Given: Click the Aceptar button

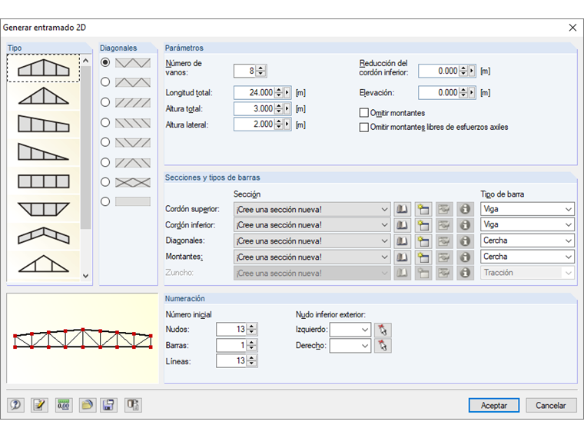Looking at the screenshot, I should tap(494, 405).
